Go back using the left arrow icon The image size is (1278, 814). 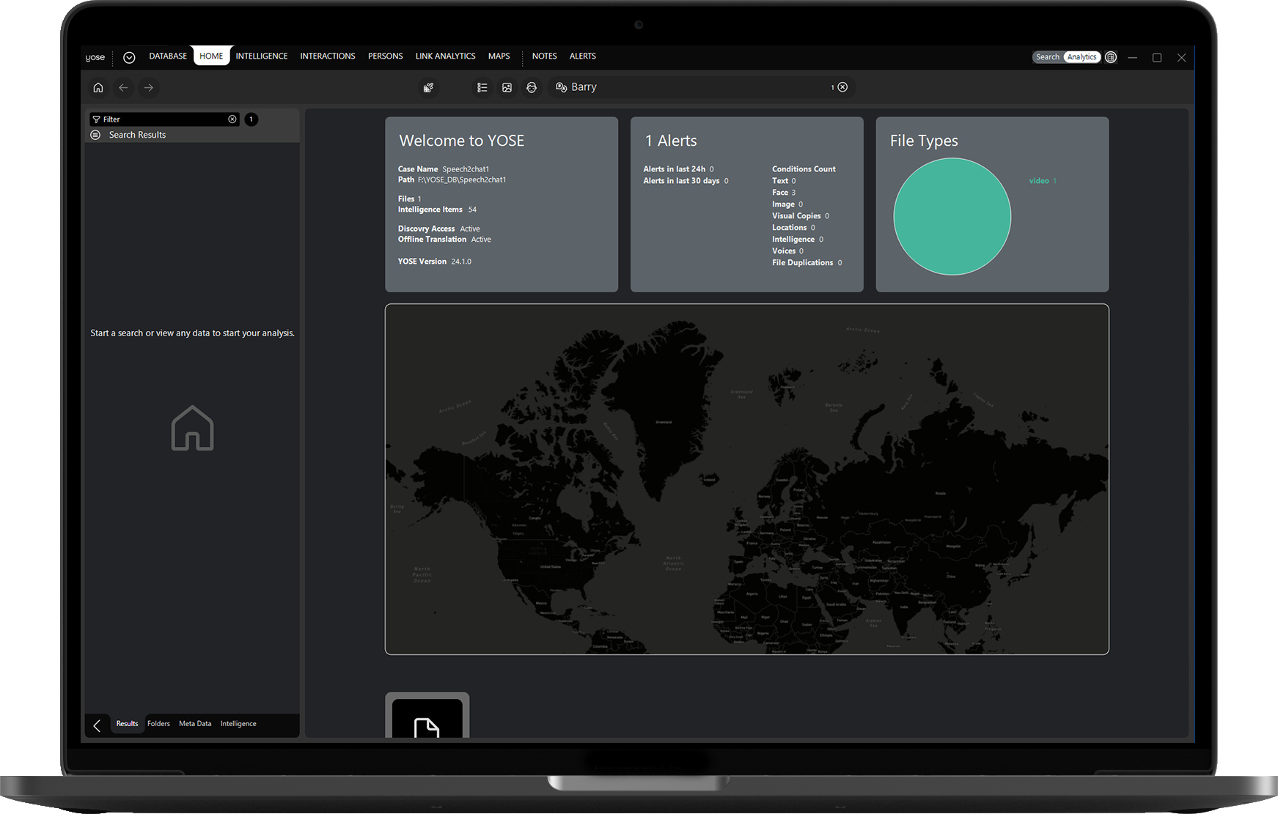pos(123,88)
